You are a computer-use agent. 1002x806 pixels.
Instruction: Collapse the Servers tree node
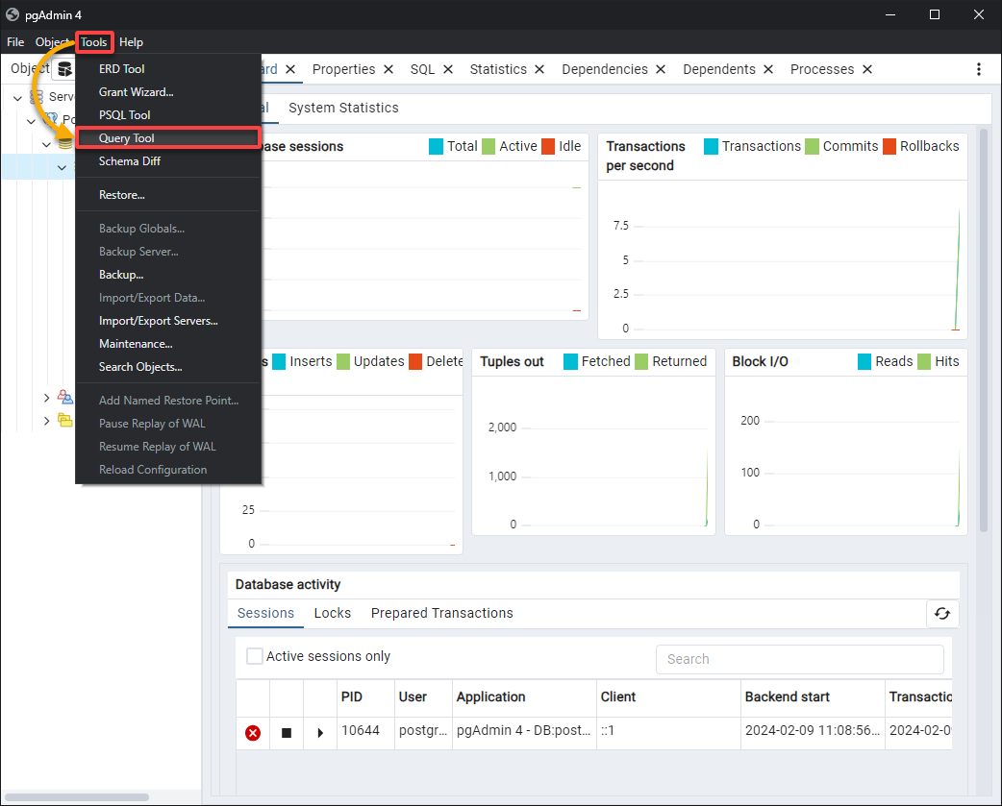[18, 98]
